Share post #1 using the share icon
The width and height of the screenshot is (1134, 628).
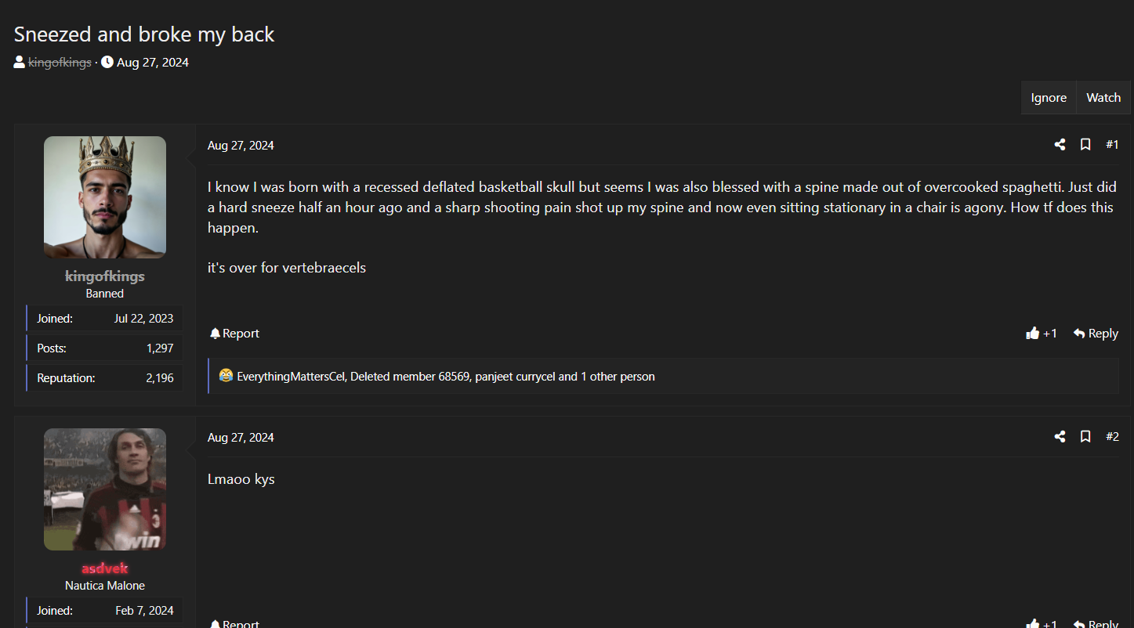tap(1060, 144)
